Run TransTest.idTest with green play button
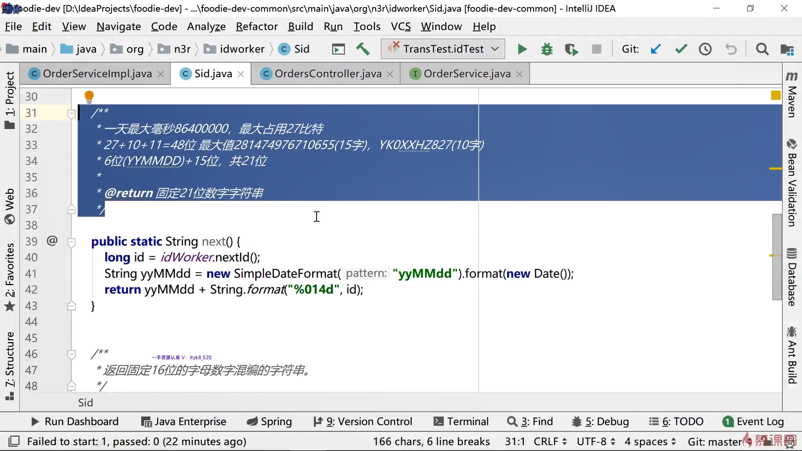This screenshot has height=451, width=802. tap(522, 49)
